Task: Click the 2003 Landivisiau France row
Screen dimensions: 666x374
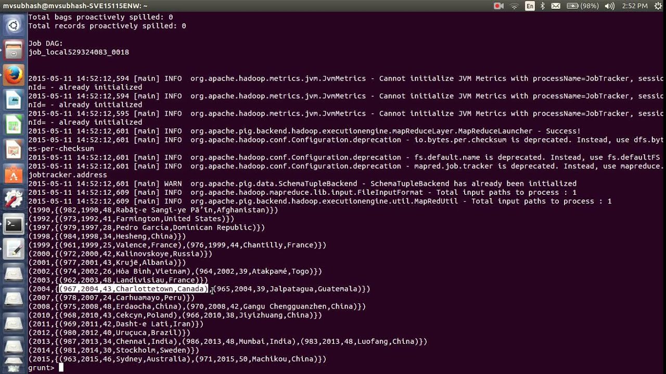Action: (118, 280)
